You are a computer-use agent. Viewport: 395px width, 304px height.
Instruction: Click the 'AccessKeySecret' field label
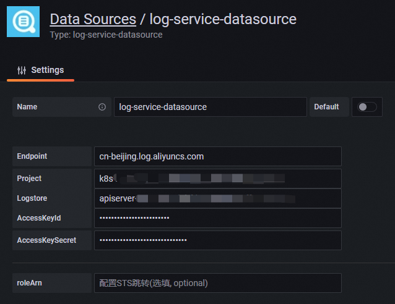[46, 240]
